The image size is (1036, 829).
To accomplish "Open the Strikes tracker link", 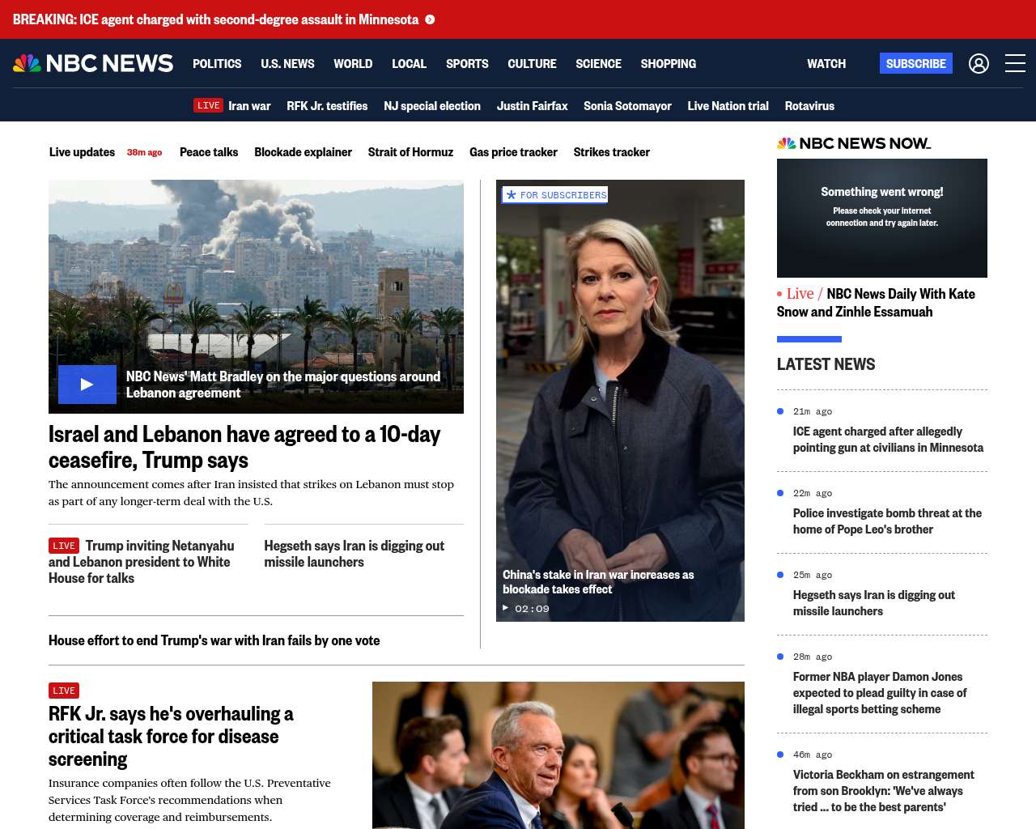I will (611, 151).
